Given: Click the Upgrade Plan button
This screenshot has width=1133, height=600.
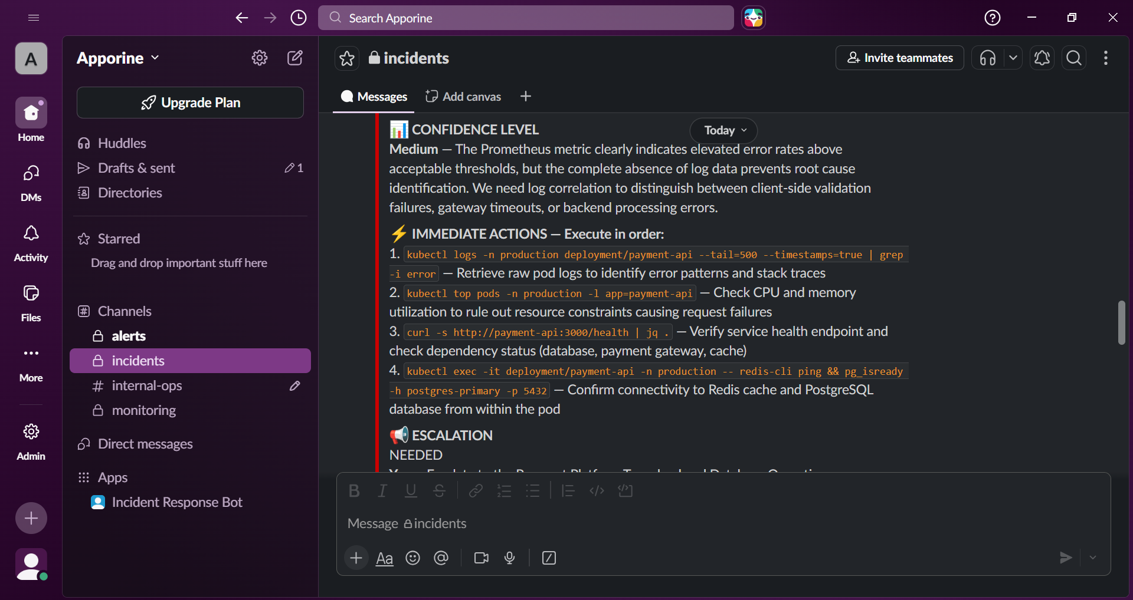Looking at the screenshot, I should 190,103.
